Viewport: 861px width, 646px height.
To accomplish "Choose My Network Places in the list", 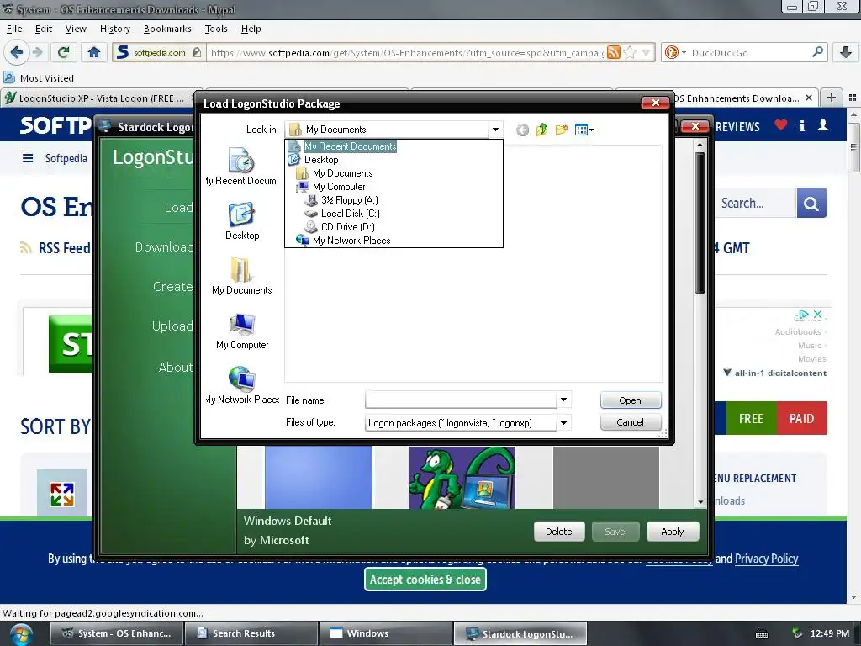I will pos(351,241).
